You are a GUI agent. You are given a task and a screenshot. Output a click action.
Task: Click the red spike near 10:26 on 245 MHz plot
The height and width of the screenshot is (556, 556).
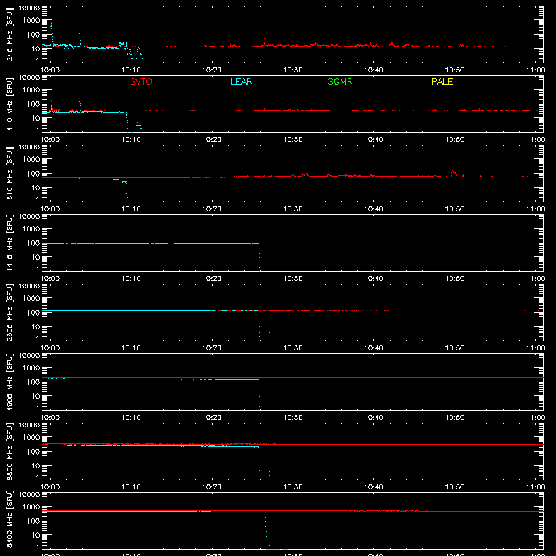click(265, 42)
